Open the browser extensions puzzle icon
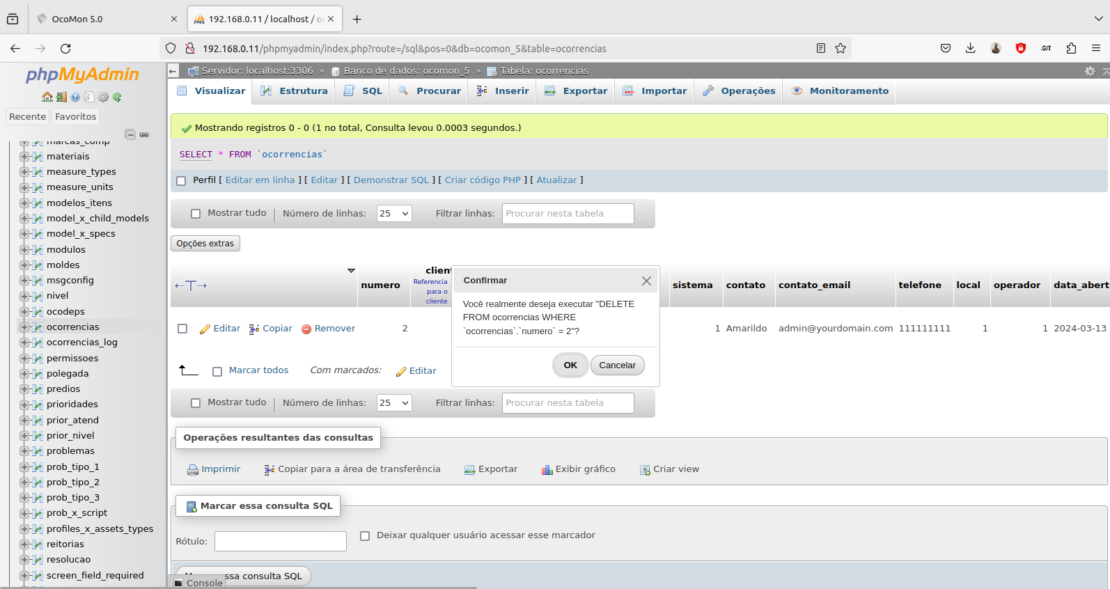This screenshot has height=589, width=1110. (1071, 48)
